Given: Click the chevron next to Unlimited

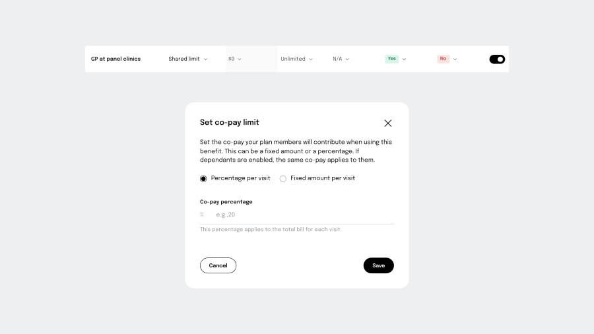Looking at the screenshot, I should click(311, 59).
